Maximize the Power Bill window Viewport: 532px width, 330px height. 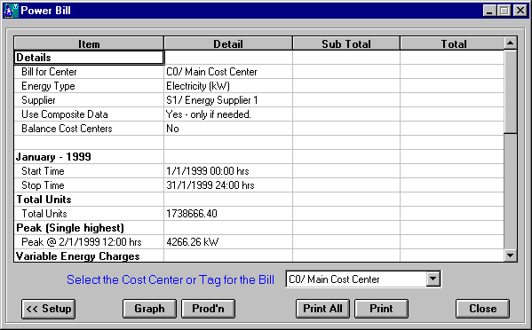tap(504, 11)
